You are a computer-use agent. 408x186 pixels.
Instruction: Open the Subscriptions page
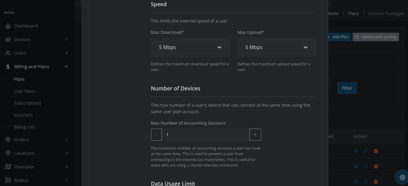tap(27, 103)
